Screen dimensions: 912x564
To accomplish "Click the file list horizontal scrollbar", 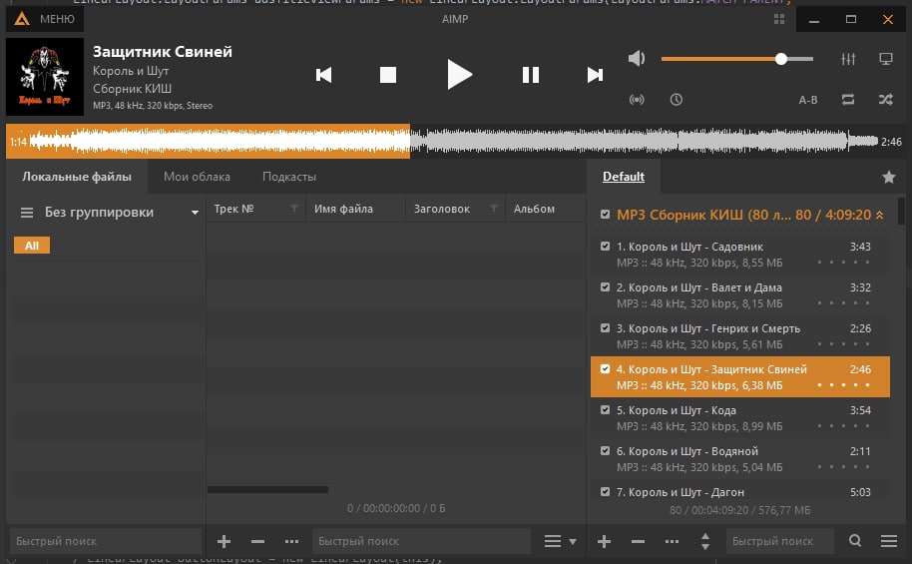I will point(267,489).
